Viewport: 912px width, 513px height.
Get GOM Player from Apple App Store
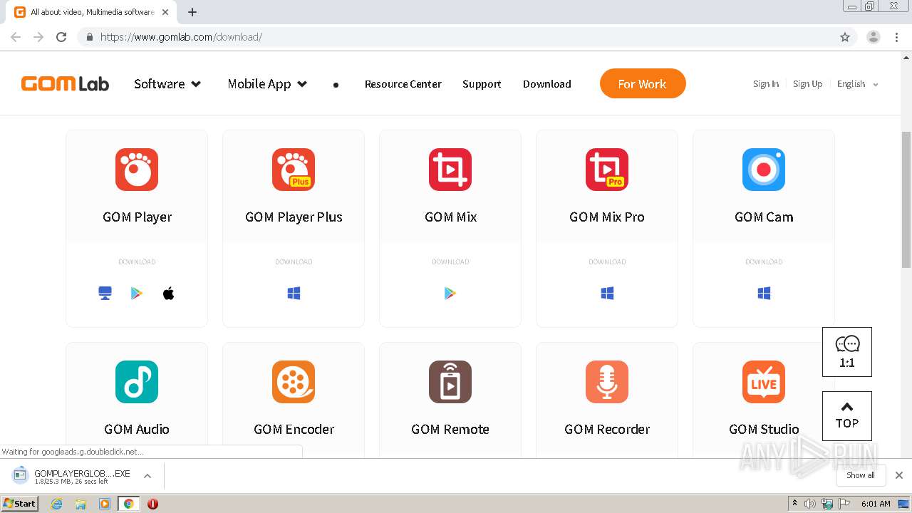[x=169, y=294]
